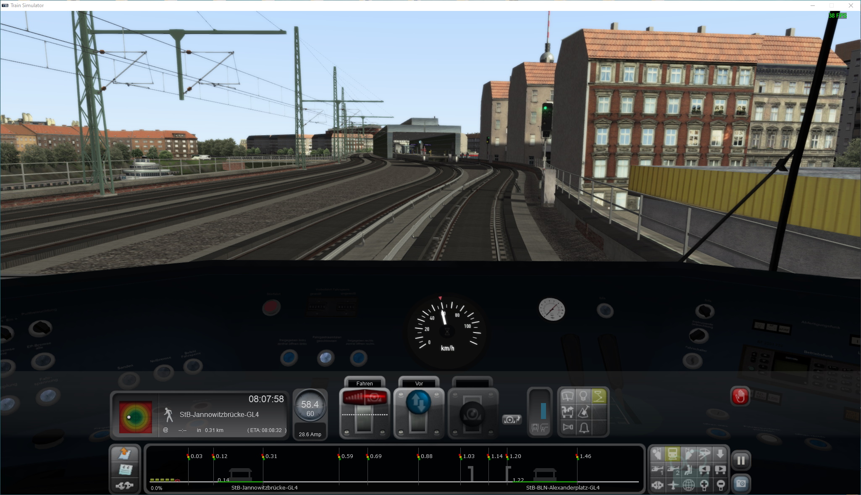Switch to free flight plane camera
This screenshot has width=861, height=495.
pos(673,485)
